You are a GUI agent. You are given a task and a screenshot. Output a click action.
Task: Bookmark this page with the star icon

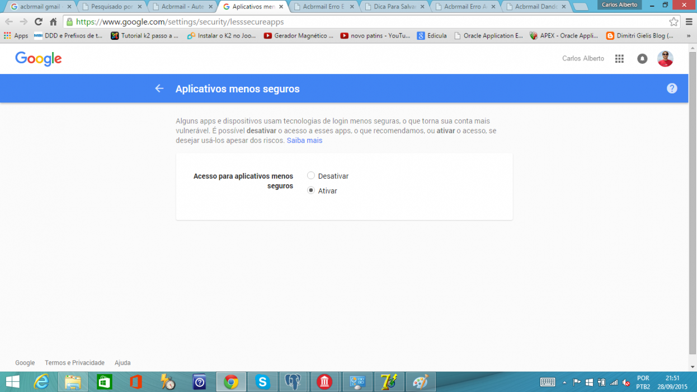click(x=674, y=22)
